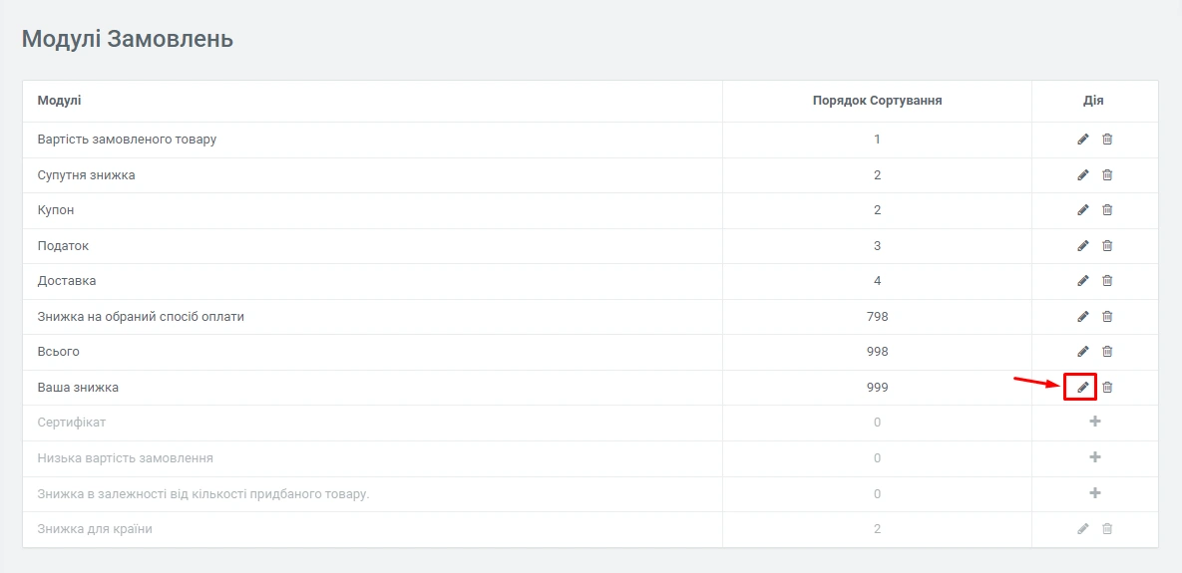Delete the Доставка module

click(x=1107, y=281)
